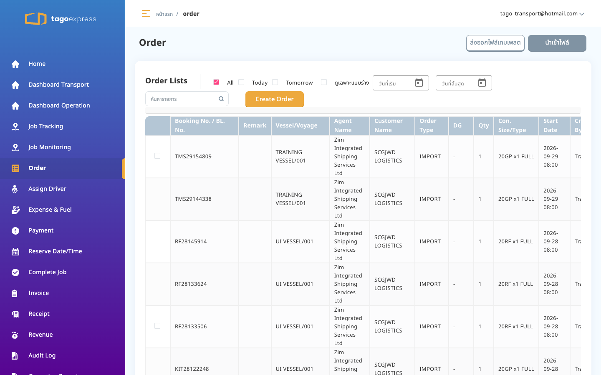601x375 pixels.
Task: Open Home menu item
Action: (x=63, y=64)
